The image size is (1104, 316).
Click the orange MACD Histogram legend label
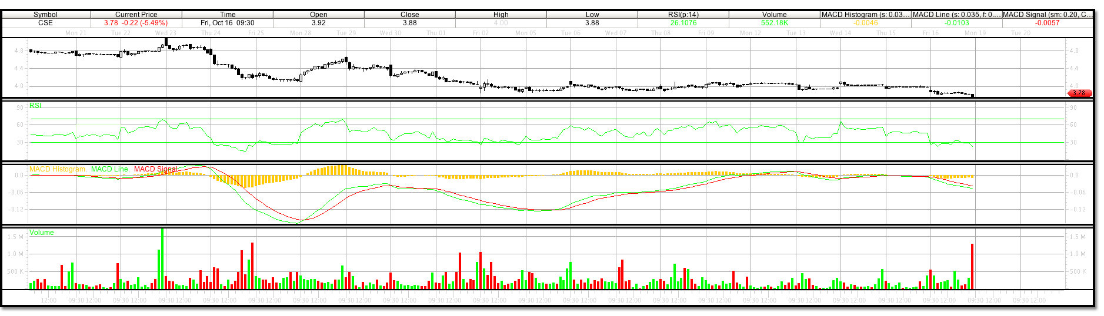(57, 169)
